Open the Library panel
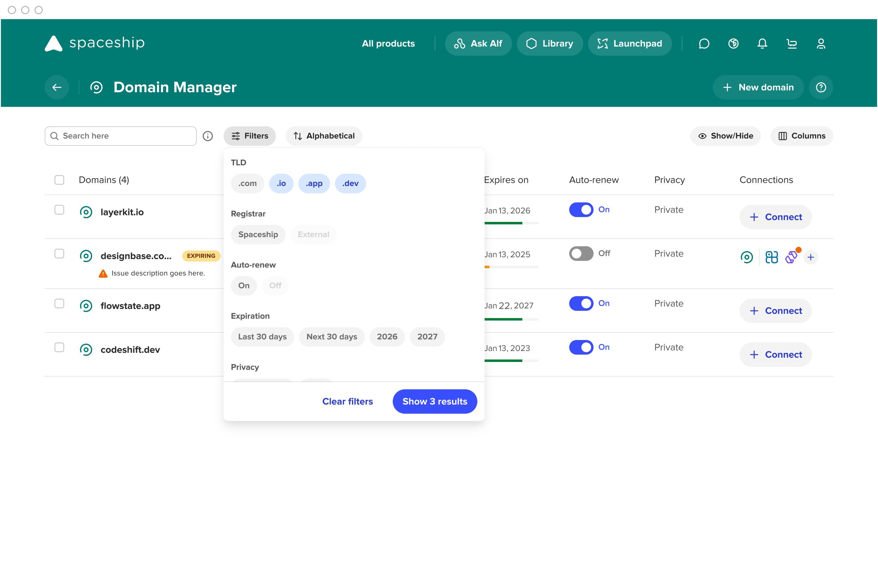 (549, 43)
